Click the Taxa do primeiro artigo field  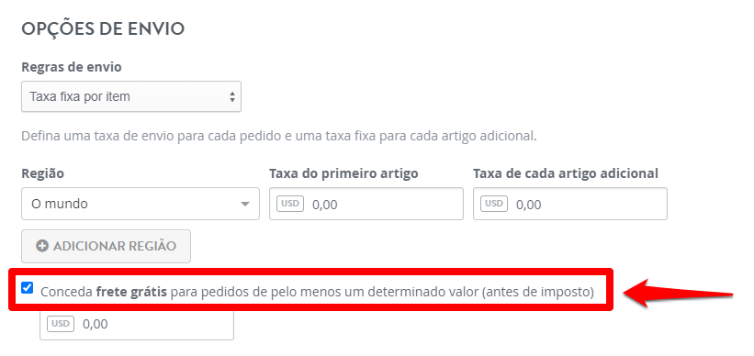point(366,204)
